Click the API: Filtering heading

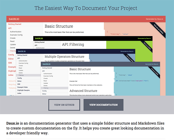(73, 45)
